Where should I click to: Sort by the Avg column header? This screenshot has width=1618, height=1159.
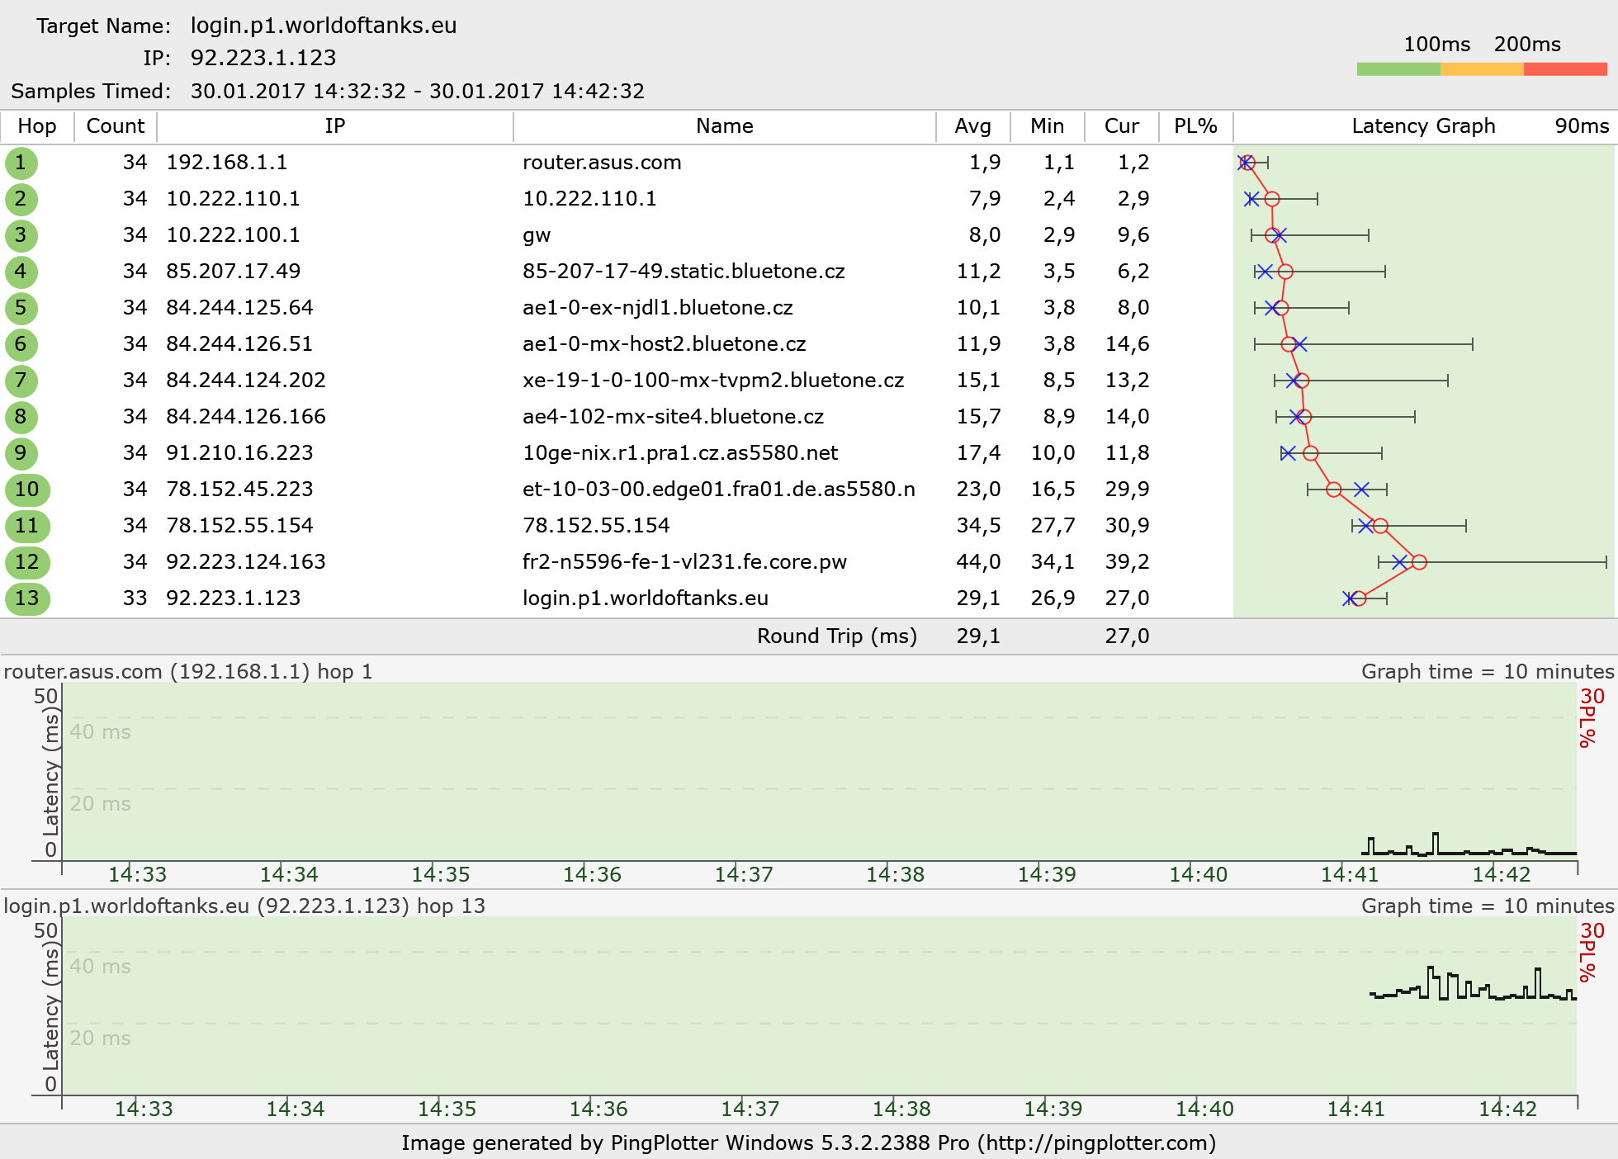click(972, 126)
